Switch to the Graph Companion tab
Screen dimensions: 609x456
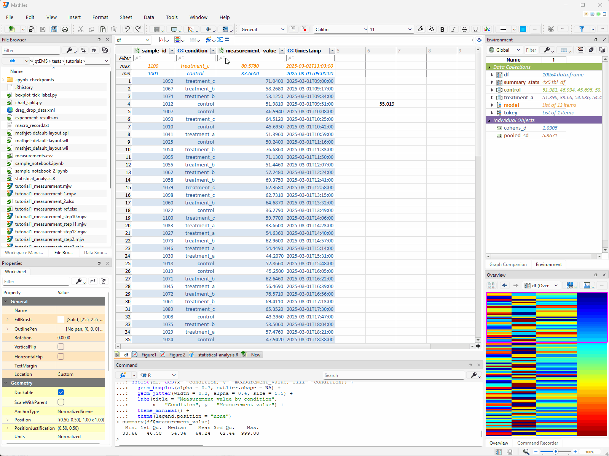point(508,264)
